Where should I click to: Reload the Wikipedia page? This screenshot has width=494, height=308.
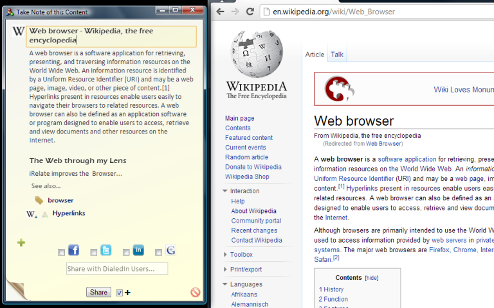[x=250, y=12]
